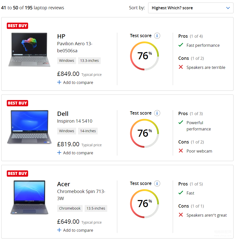Click the Dell Inspiron laptop thumbnail image
This screenshot has width=234, height=239.
coord(29,127)
